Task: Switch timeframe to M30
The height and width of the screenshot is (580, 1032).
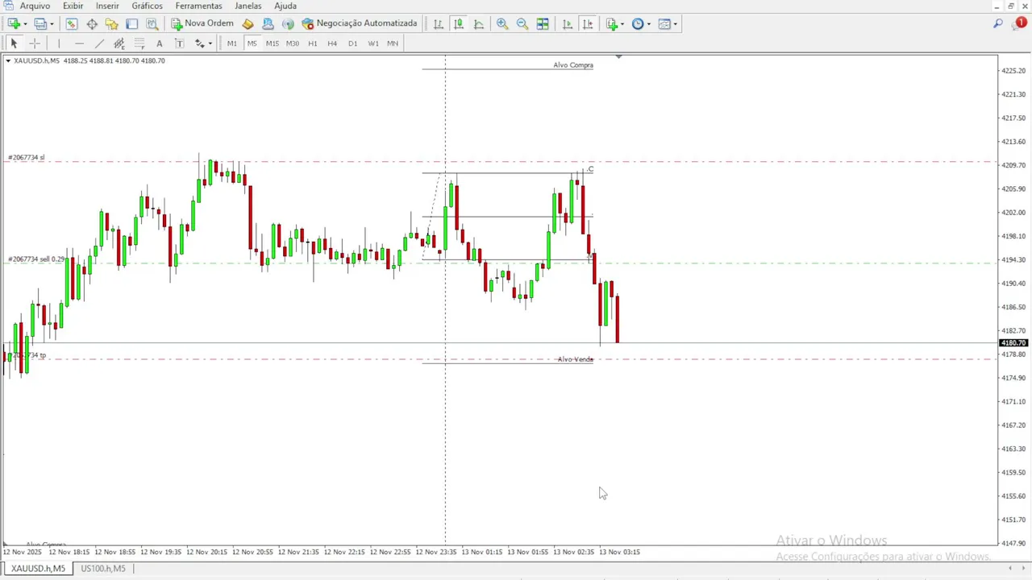Action: pos(293,43)
